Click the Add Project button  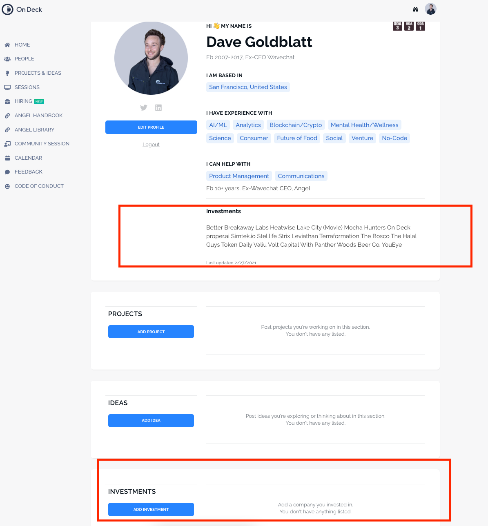(x=151, y=332)
